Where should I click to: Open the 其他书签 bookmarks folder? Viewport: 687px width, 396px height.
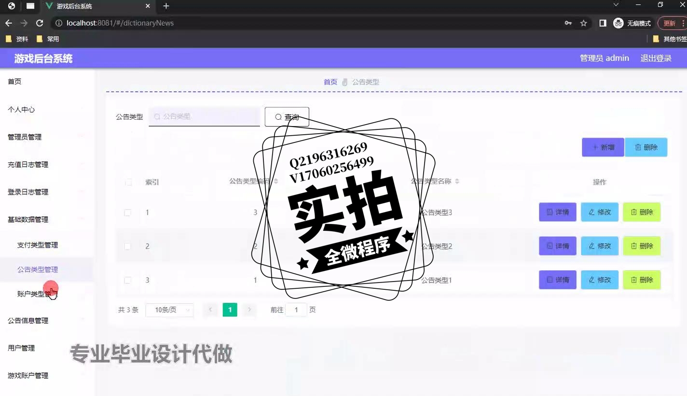(669, 39)
